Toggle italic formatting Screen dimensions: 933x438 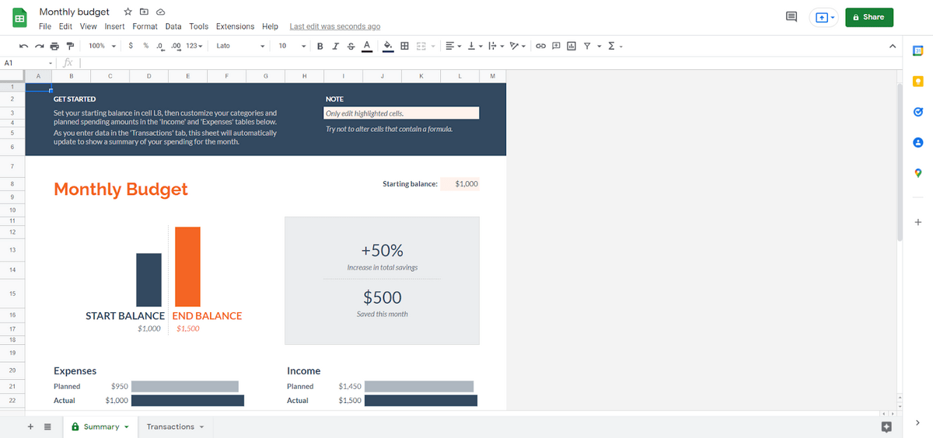click(x=335, y=46)
